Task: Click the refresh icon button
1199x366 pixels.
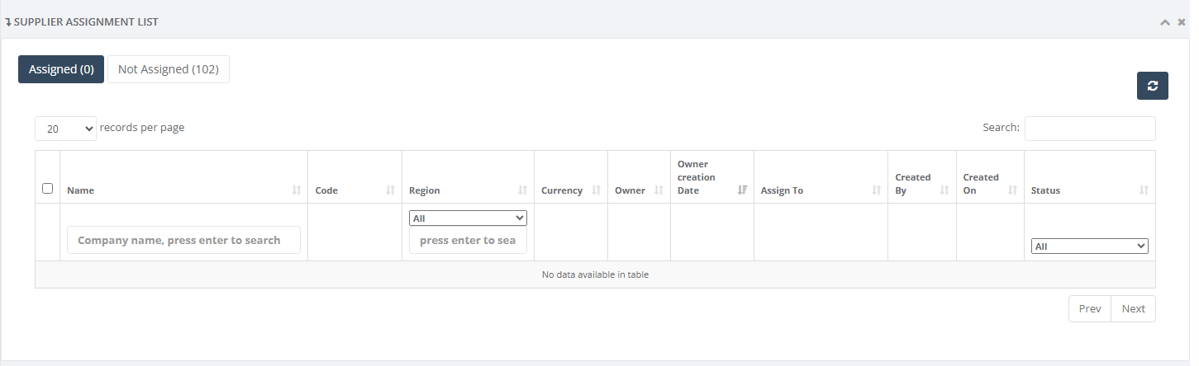Action: coord(1152,86)
